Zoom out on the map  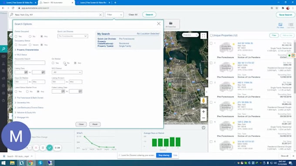(x=204, y=118)
